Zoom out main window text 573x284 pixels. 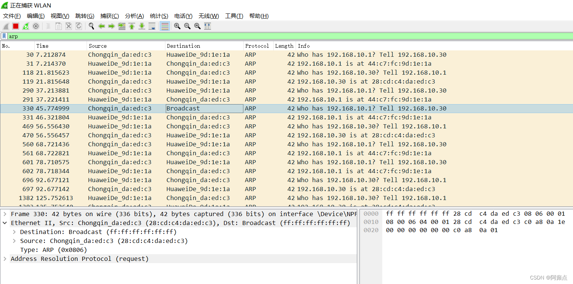coord(187,26)
